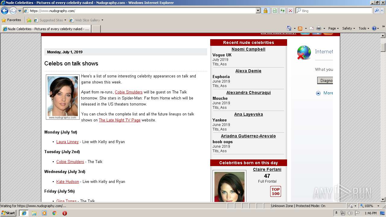The width and height of the screenshot is (386, 217).
Task: Go back with the Back arrow button
Action: tap(5, 11)
